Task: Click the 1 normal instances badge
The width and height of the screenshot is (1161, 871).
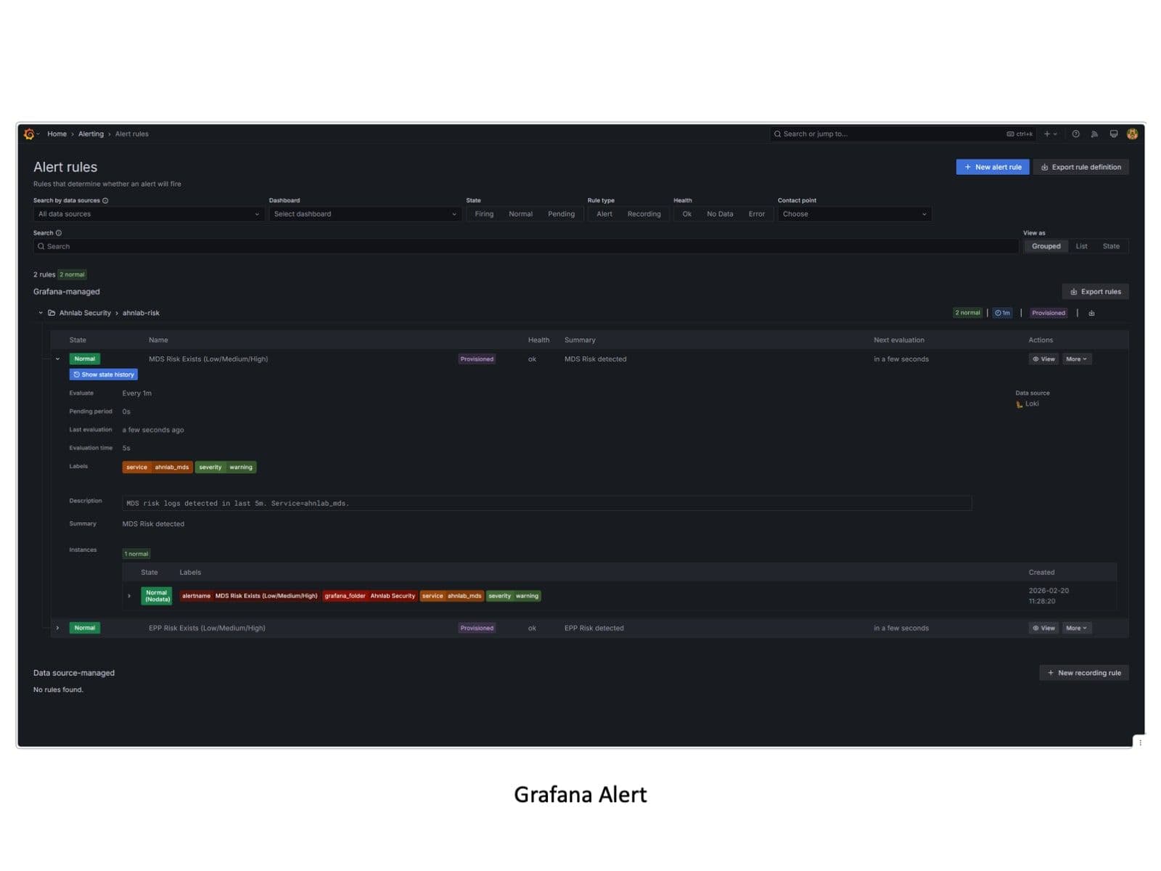Action: [x=136, y=555]
